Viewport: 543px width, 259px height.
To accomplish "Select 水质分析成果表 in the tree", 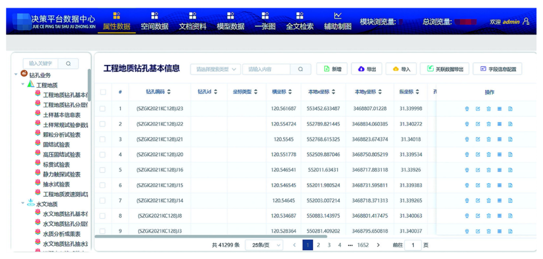I will tap(62, 234).
